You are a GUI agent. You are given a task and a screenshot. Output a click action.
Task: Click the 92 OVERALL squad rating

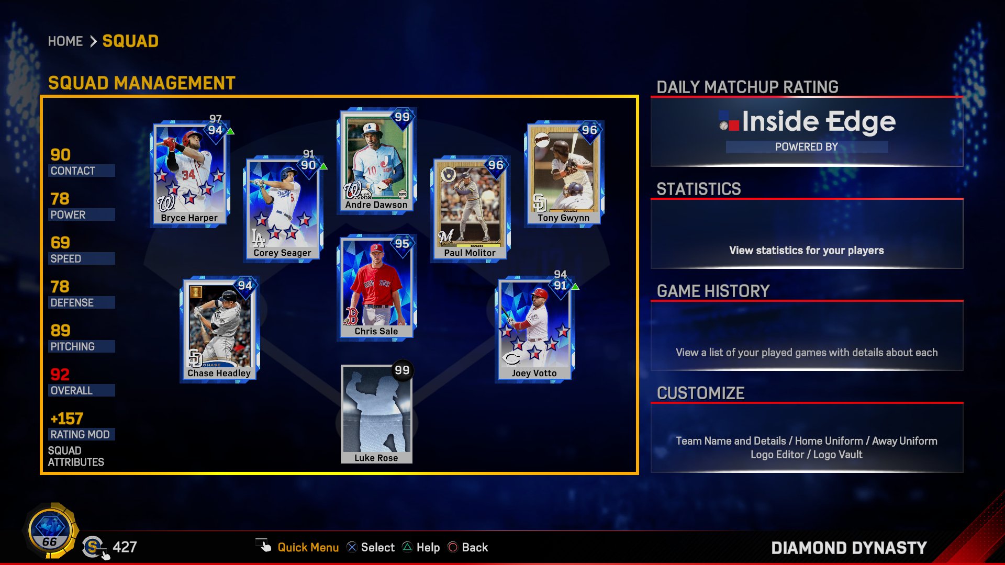[82, 381]
